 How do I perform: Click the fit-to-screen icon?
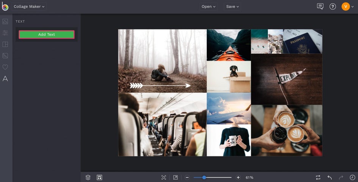tap(164, 177)
